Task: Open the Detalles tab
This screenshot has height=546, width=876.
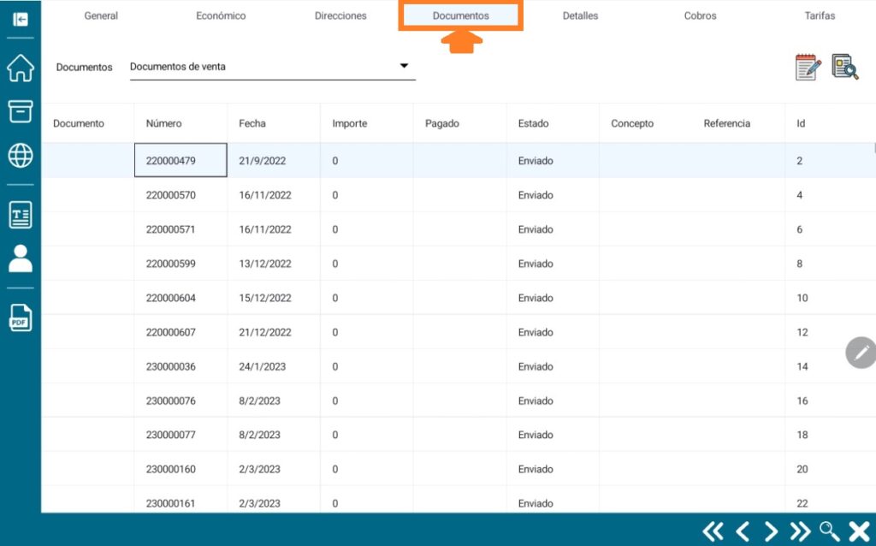Action: [x=581, y=15]
